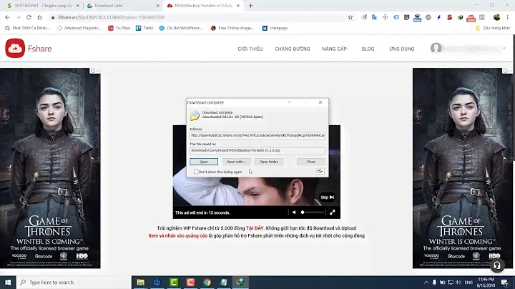Expand the ad video to fullscreen
The height and width of the screenshot is (289, 515).
(x=333, y=212)
